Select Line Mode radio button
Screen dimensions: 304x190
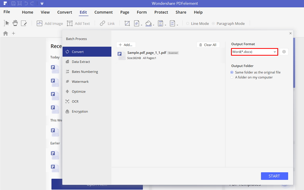point(188,23)
